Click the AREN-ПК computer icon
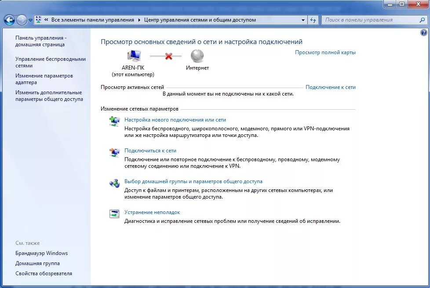The image size is (430, 288). pyautogui.click(x=134, y=56)
